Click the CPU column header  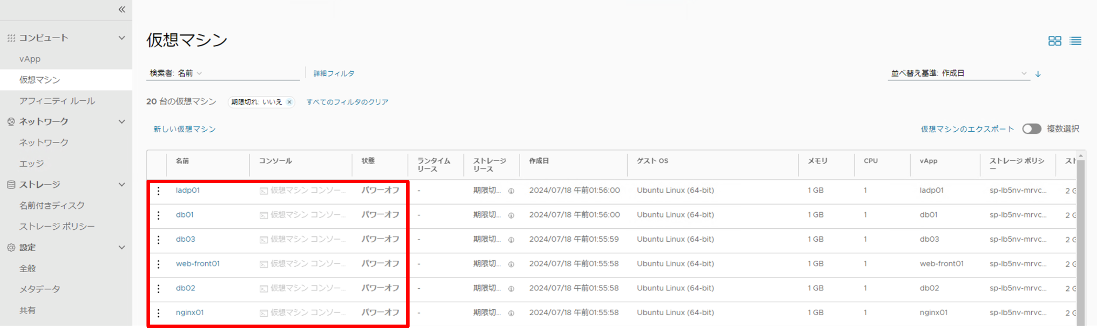coord(871,161)
